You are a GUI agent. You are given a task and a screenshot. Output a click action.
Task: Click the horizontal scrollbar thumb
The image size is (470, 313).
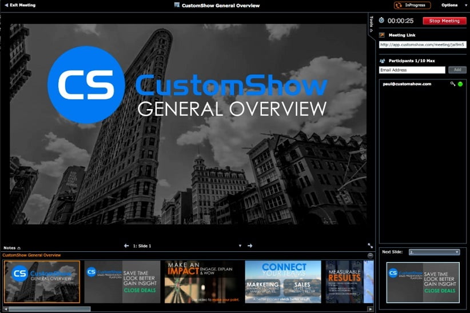point(49,309)
